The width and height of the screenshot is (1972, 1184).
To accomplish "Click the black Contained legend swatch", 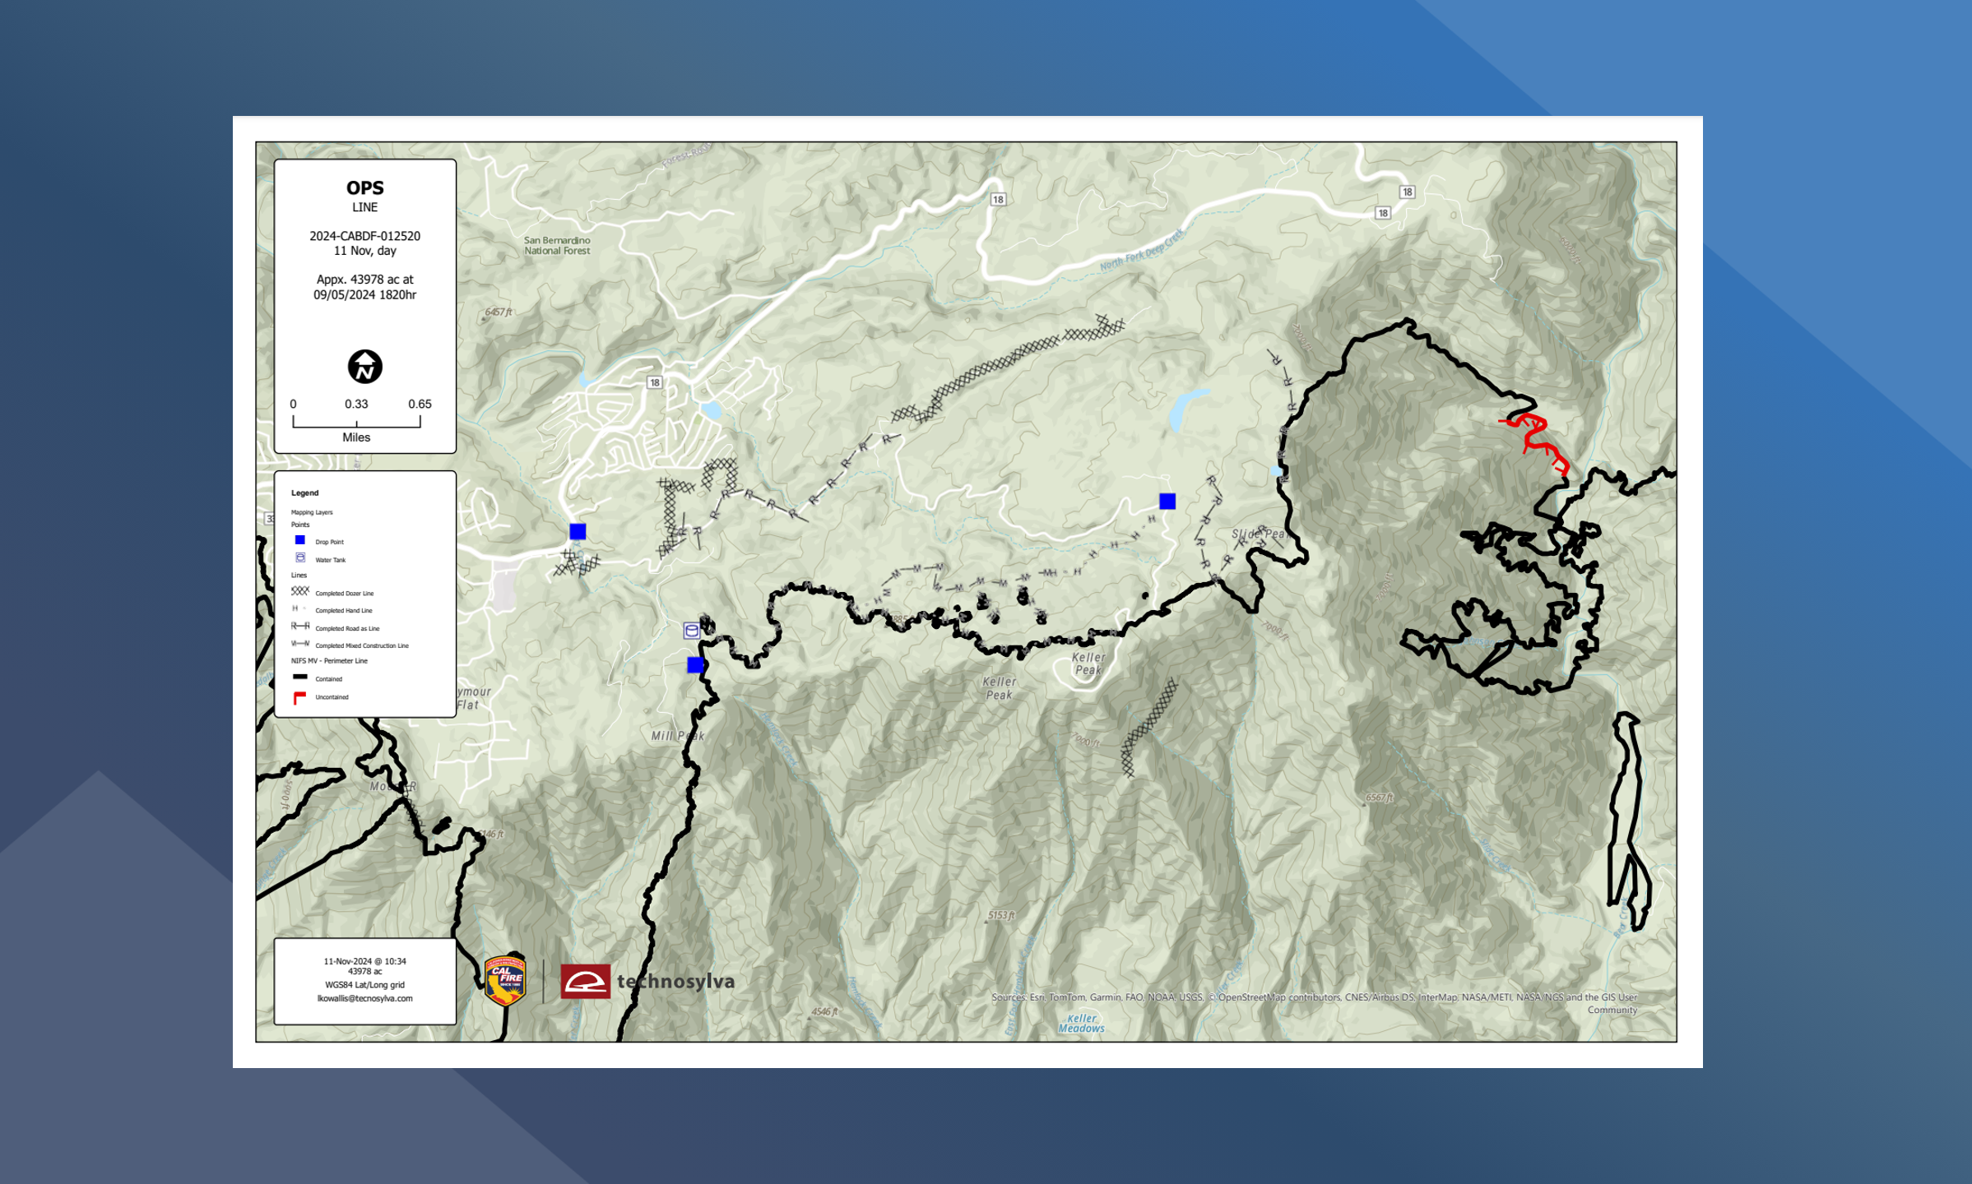I will point(300,678).
